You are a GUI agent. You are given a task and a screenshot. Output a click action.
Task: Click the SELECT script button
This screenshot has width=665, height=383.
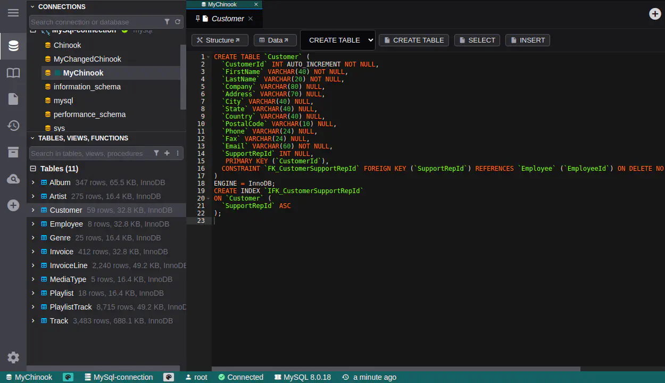tap(477, 40)
